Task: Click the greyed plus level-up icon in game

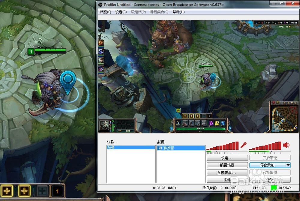Action: 42,191
